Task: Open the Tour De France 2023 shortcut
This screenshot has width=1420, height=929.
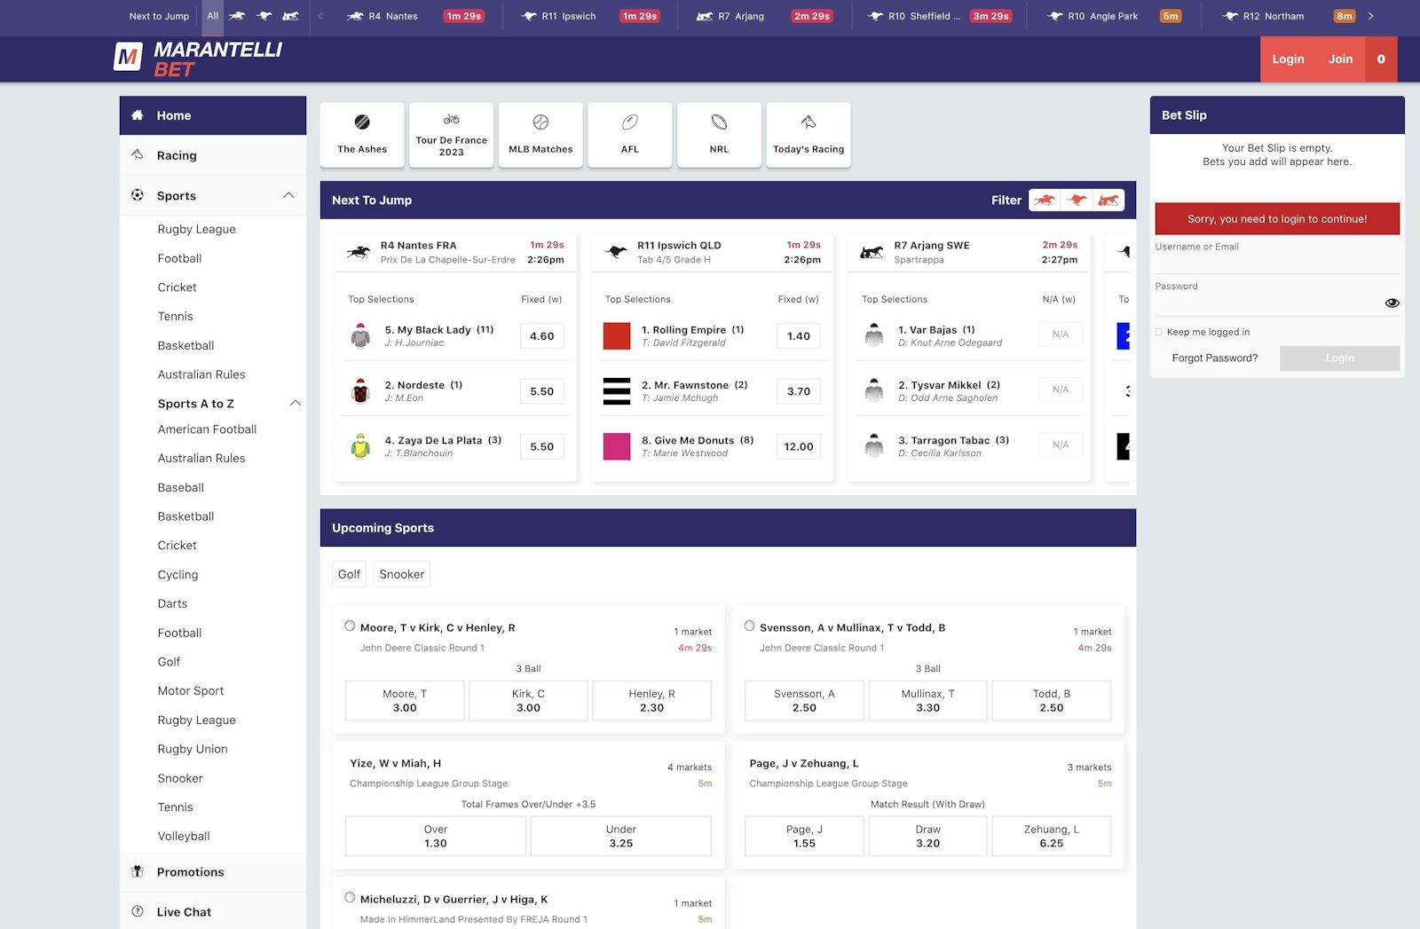Action: tap(451, 134)
